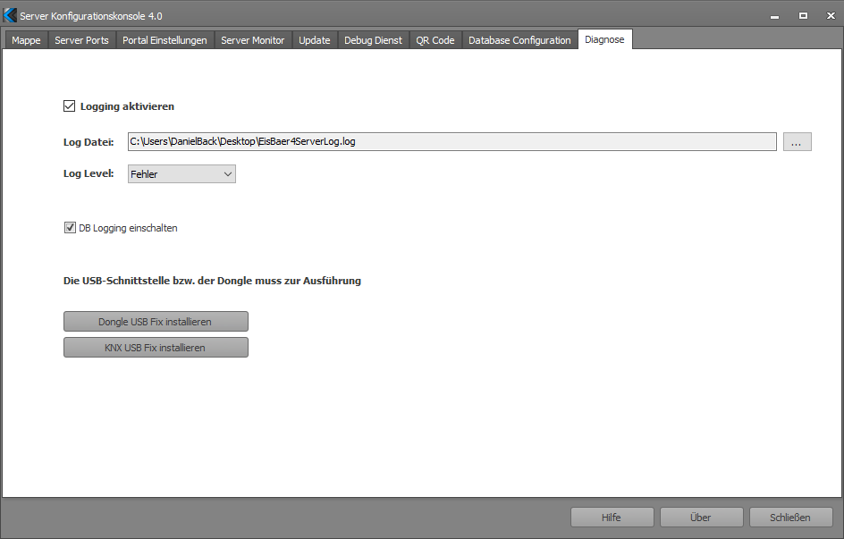Image resolution: width=844 pixels, height=539 pixels.
Task: Go to the Debug Dienst tab
Action: (373, 40)
